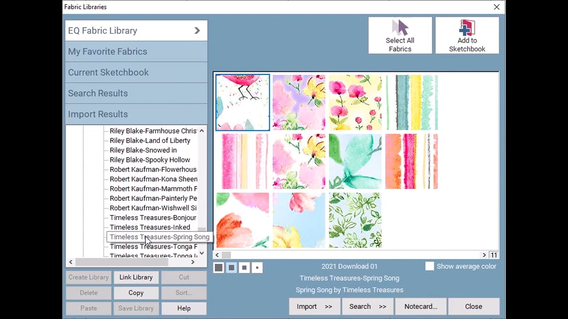This screenshot has width=568, height=319.
Task: Choose smallest thumbnail size icon
Action: pos(257,268)
